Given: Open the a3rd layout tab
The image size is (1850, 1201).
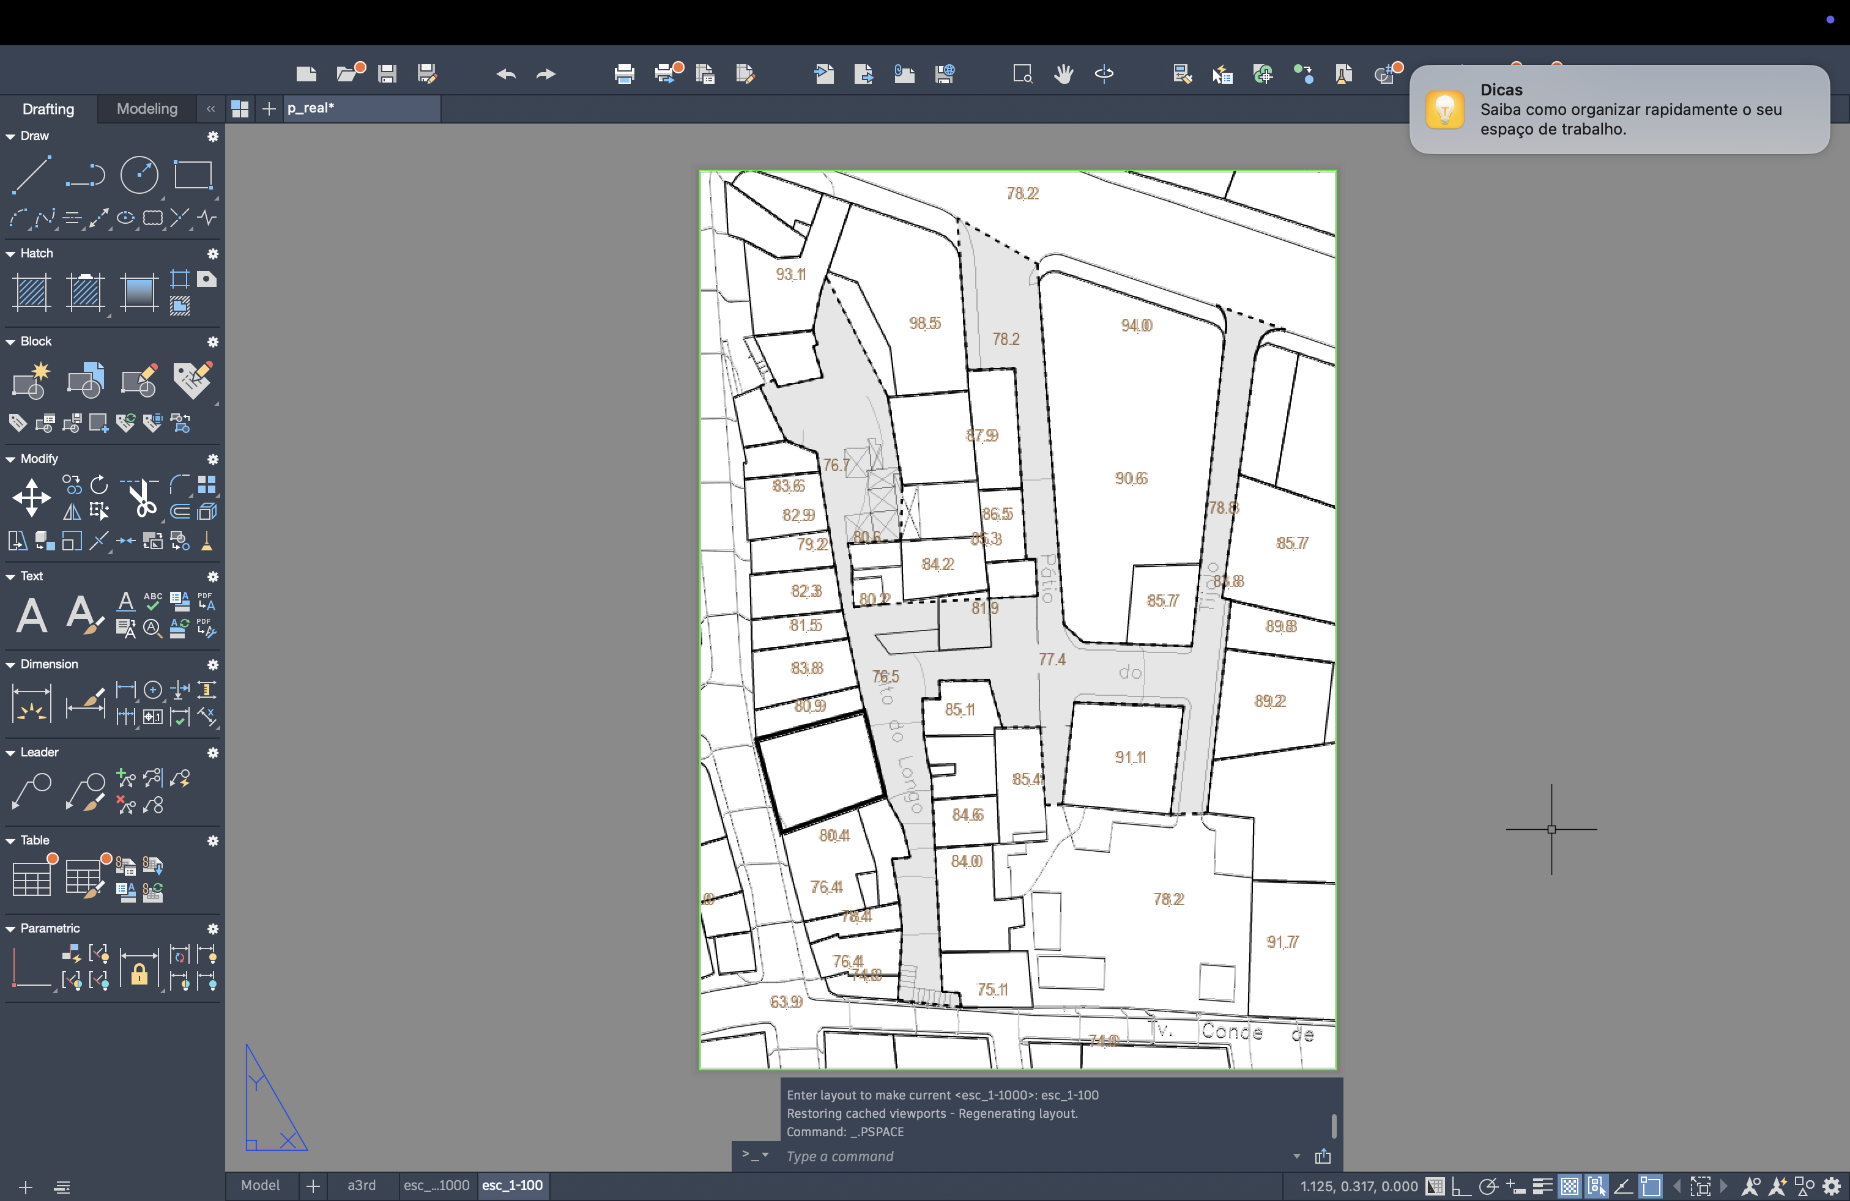Looking at the screenshot, I should (362, 1186).
